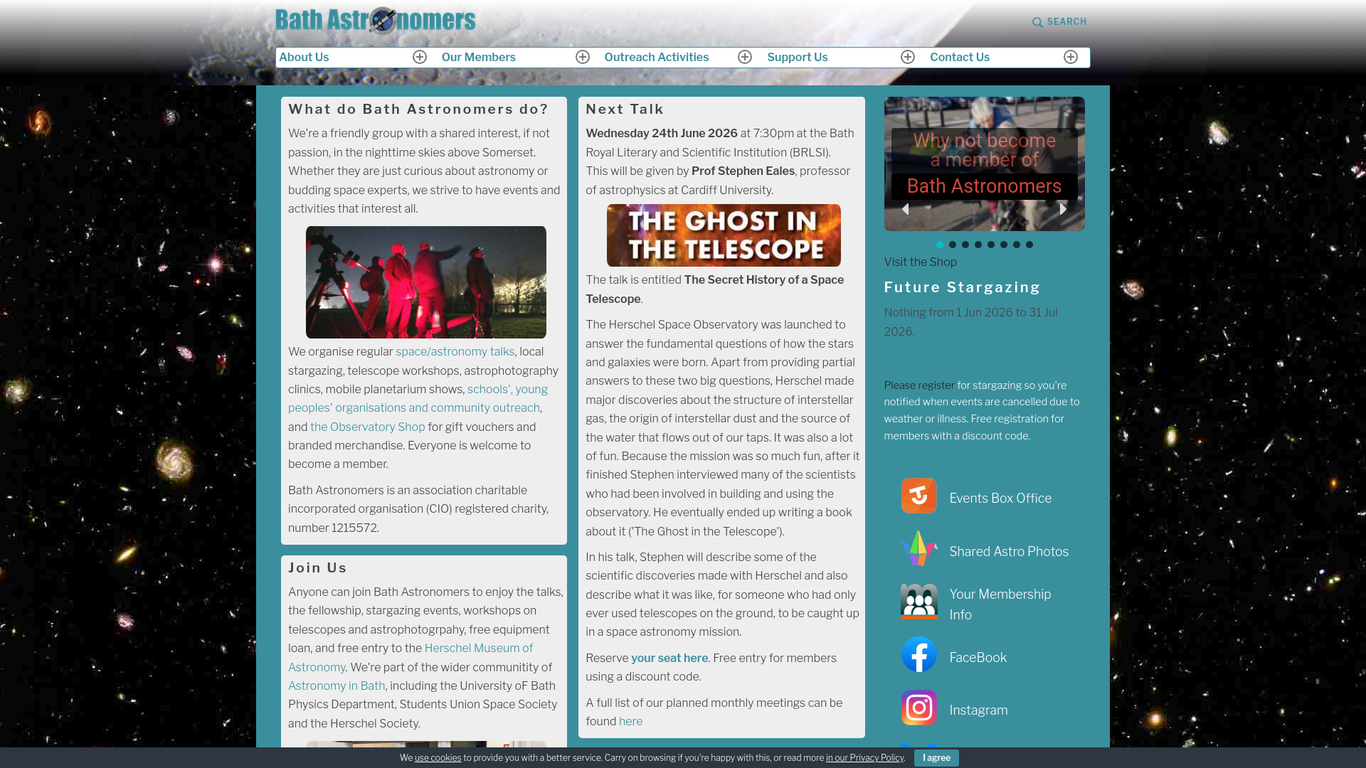Click the Shared Astro Photos label
Viewport: 1366px width, 768px height.
(1009, 552)
